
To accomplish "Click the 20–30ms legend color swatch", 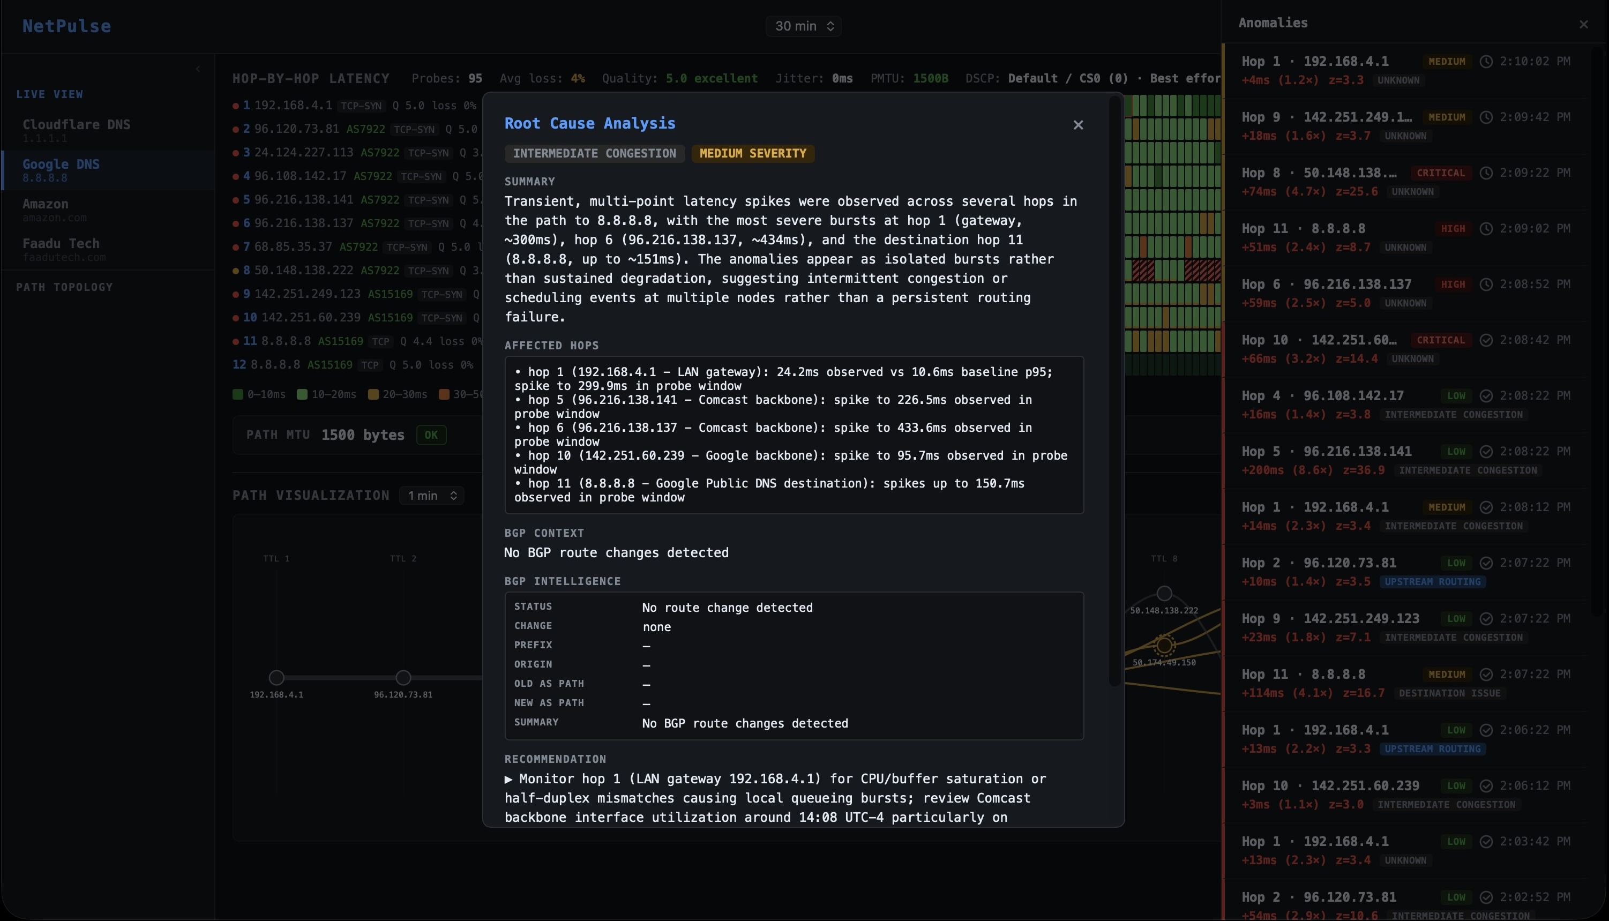I will click(373, 394).
